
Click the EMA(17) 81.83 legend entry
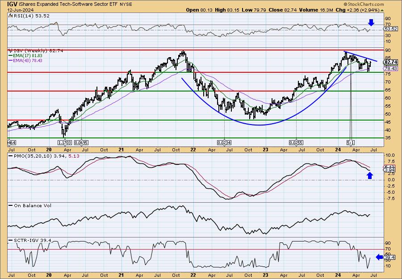tap(25, 56)
